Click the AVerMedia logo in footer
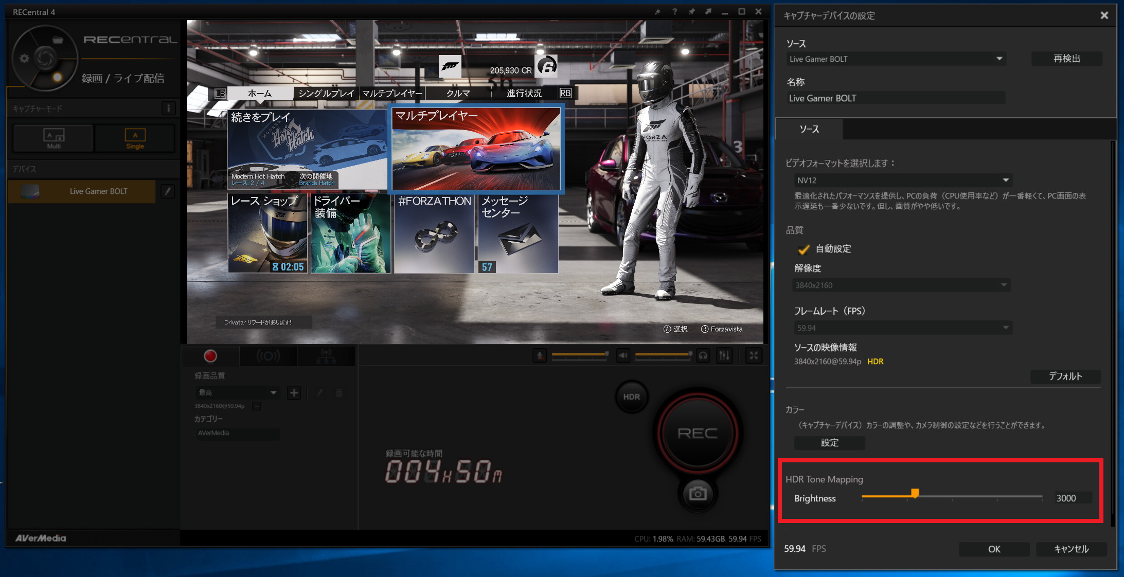Screen dimensions: 1124x577 point(41,538)
